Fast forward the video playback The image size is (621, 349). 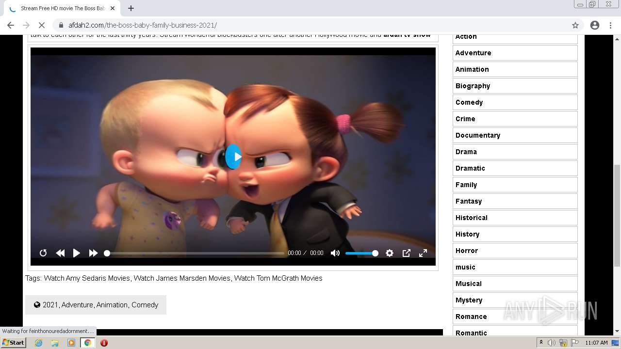[93, 253]
